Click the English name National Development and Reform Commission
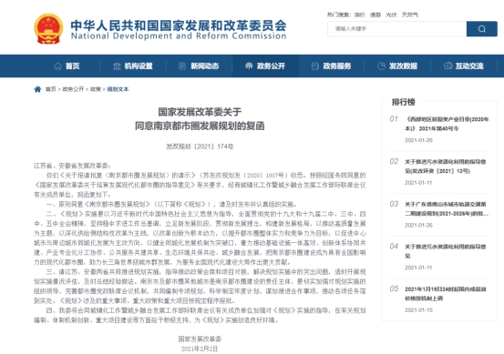The image size is (504, 354). coord(179,35)
